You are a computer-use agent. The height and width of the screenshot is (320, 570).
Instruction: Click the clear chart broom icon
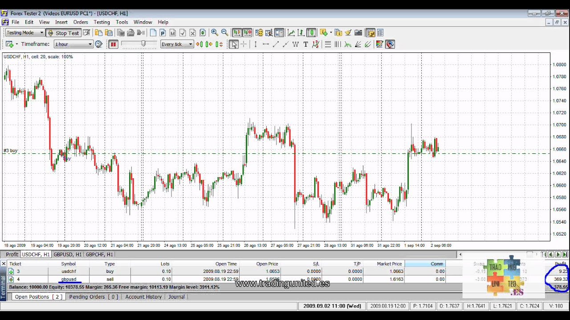(x=348, y=32)
